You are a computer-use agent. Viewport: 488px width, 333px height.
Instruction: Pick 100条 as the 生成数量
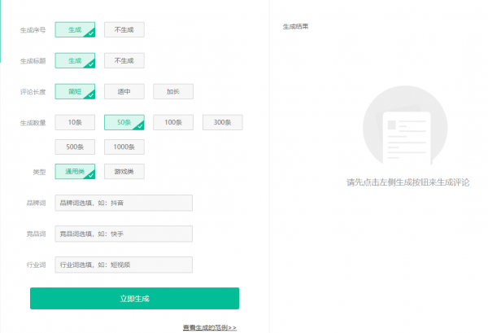click(x=172, y=122)
